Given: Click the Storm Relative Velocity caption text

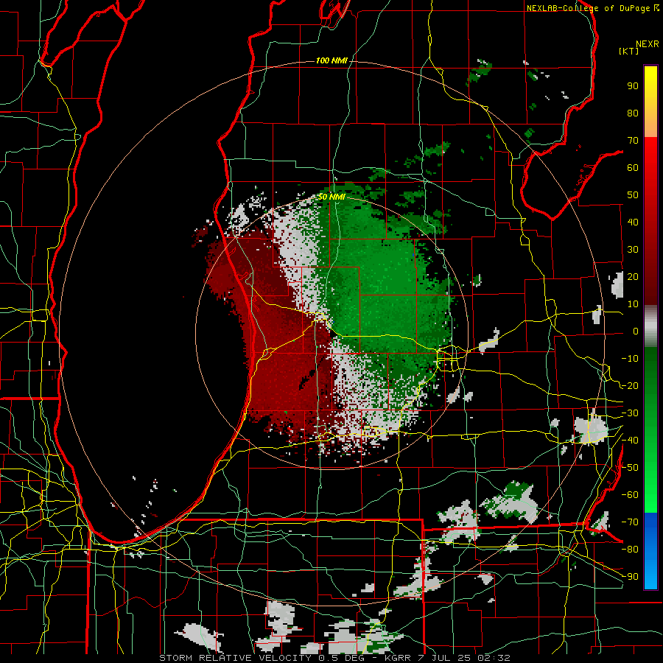Looking at the screenshot, I should (334, 658).
